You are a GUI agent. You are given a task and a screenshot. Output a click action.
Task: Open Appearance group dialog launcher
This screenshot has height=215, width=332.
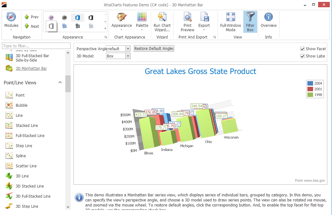(x=106, y=37)
